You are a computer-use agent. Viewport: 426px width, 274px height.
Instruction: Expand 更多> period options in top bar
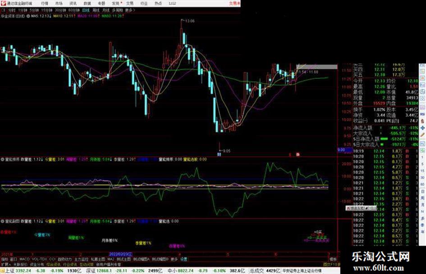130,10
